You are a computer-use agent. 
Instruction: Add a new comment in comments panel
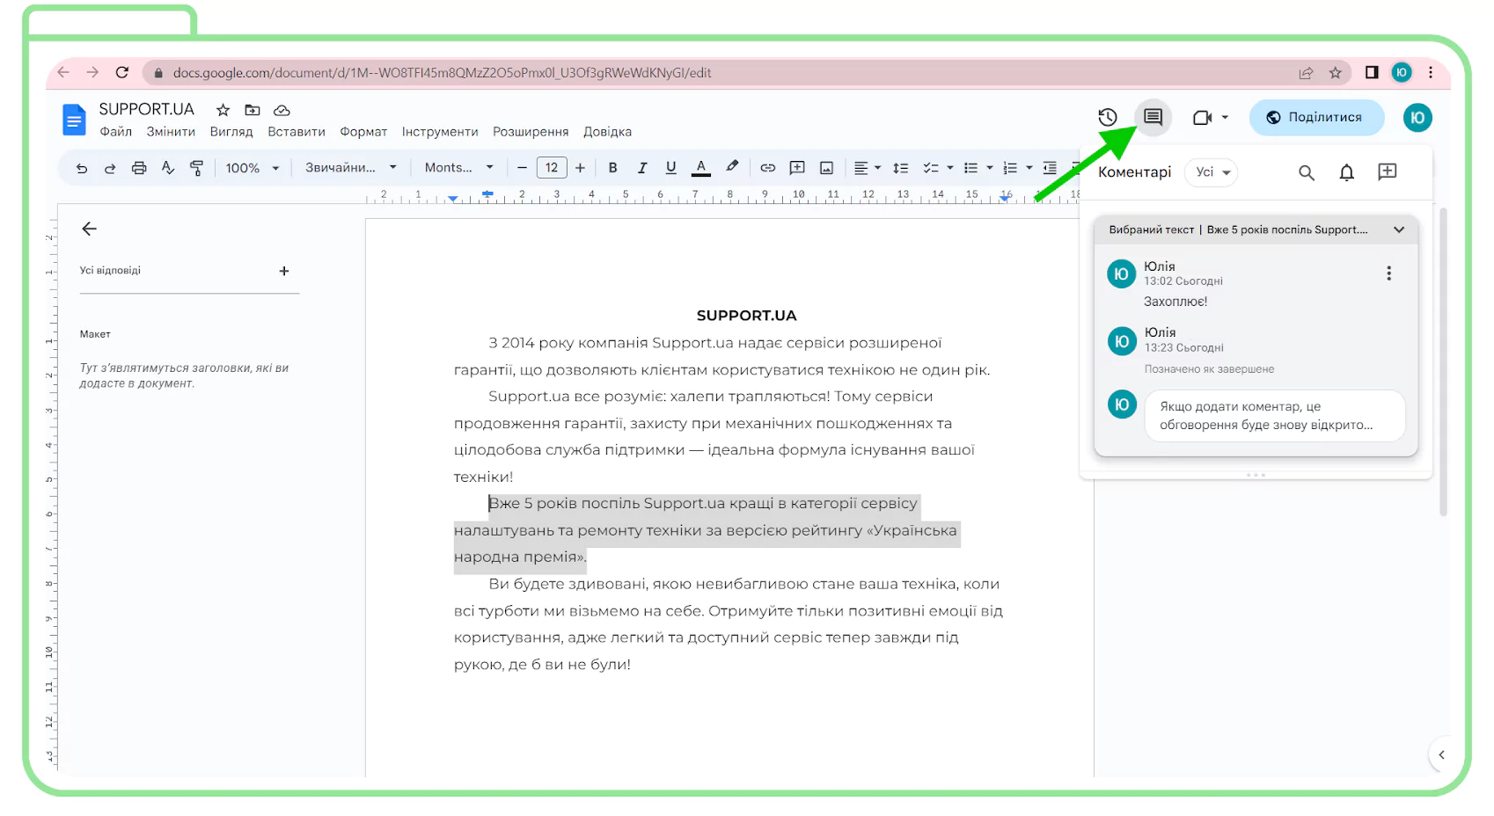(x=1388, y=171)
